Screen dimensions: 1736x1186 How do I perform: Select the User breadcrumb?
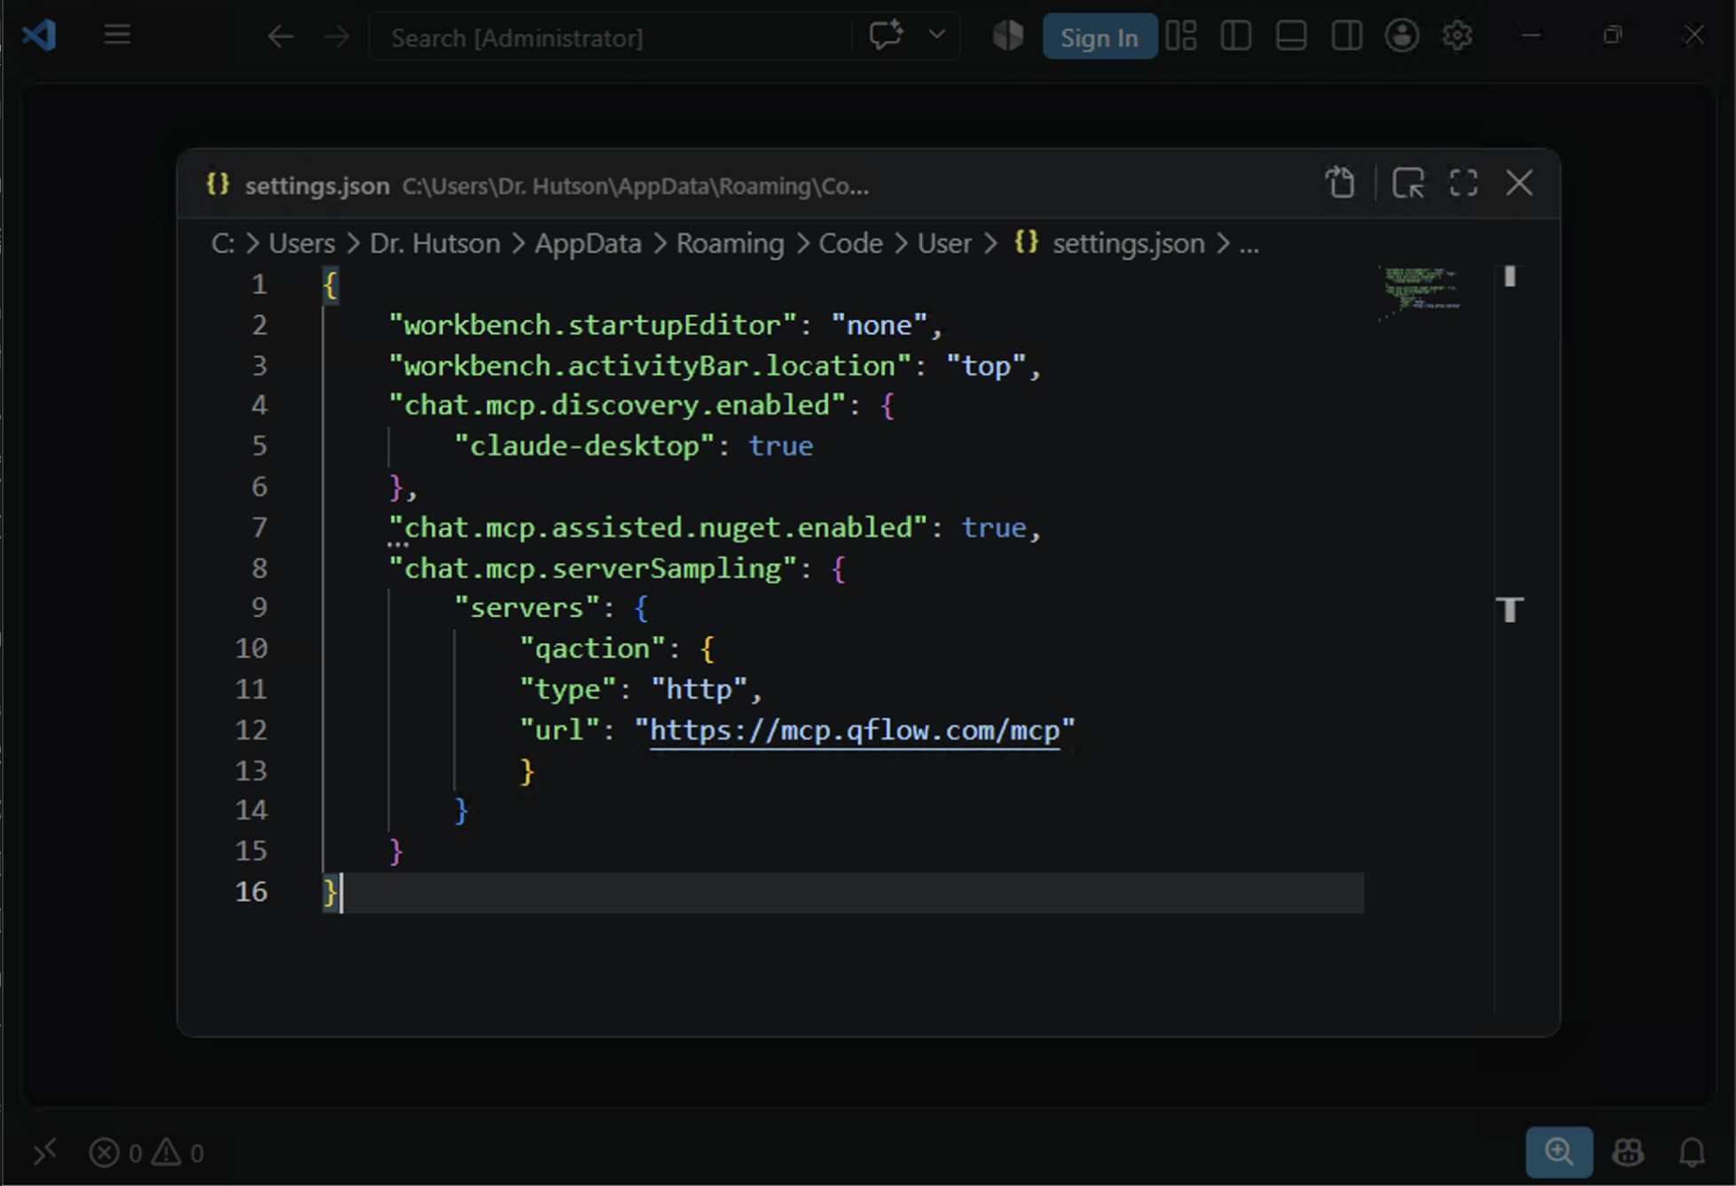pyautogui.click(x=944, y=243)
